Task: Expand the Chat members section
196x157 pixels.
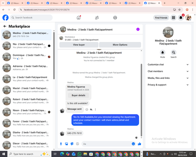Action: pos(168,71)
